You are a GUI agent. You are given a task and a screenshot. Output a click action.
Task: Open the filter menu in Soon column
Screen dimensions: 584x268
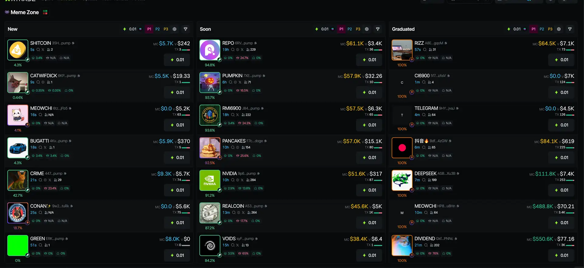[x=378, y=29]
